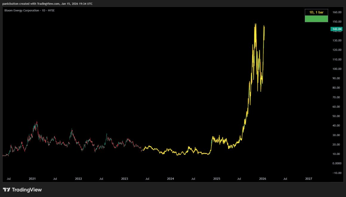Click the 100.00 price axis label

(337, 69)
